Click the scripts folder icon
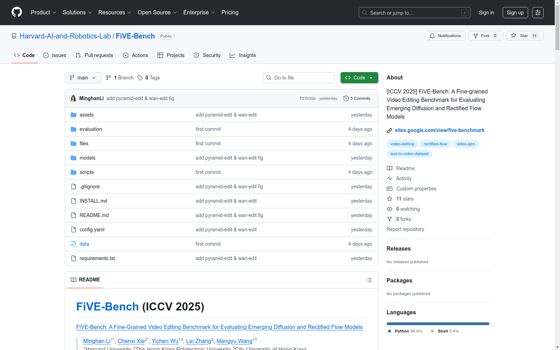Screen dimensions: 560x350 click(73, 172)
